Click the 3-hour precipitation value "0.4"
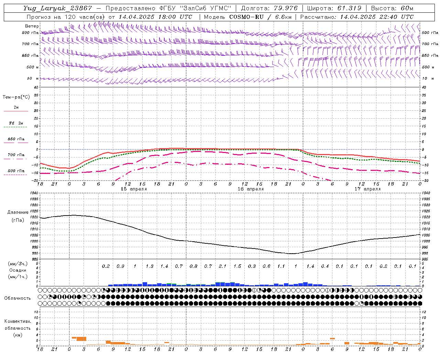This screenshot has width=440, height=352. (325, 266)
